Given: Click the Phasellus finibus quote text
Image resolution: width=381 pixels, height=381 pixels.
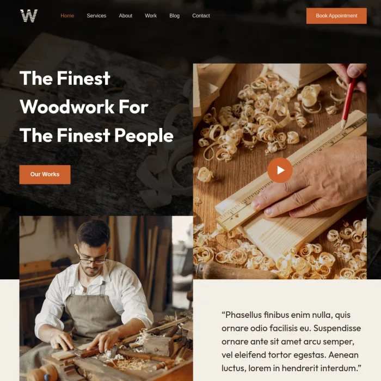Looking at the screenshot, I should [291, 341].
